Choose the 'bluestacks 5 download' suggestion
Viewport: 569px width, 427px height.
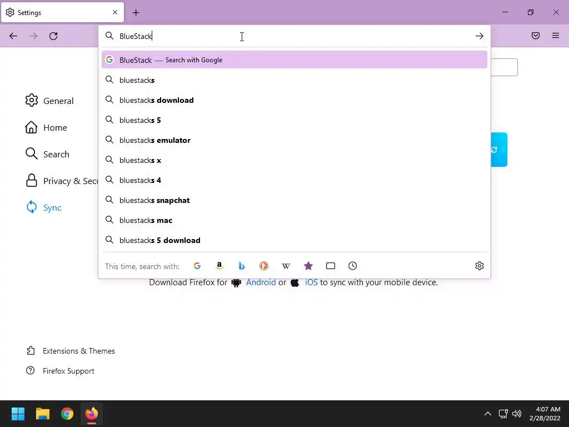[x=295, y=240]
